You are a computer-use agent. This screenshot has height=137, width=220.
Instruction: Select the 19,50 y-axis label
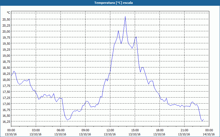6,44
